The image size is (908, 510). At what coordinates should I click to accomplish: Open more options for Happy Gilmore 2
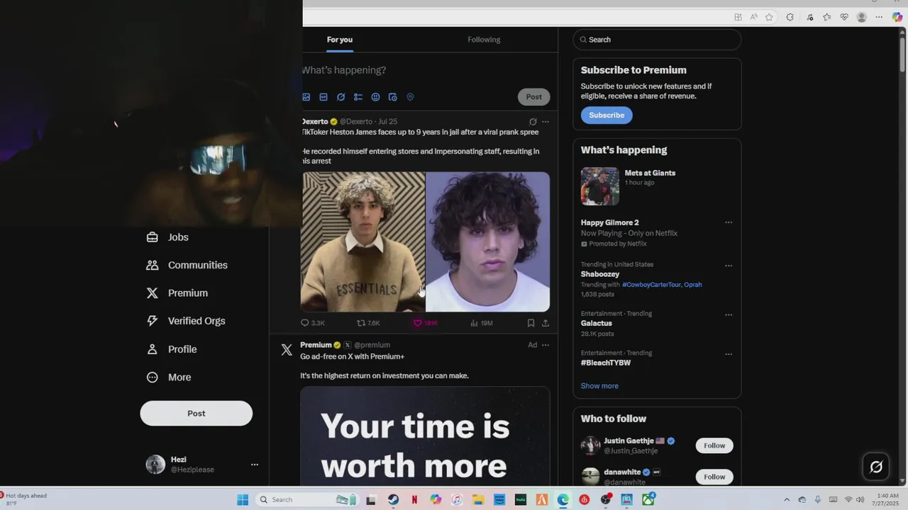(x=729, y=222)
